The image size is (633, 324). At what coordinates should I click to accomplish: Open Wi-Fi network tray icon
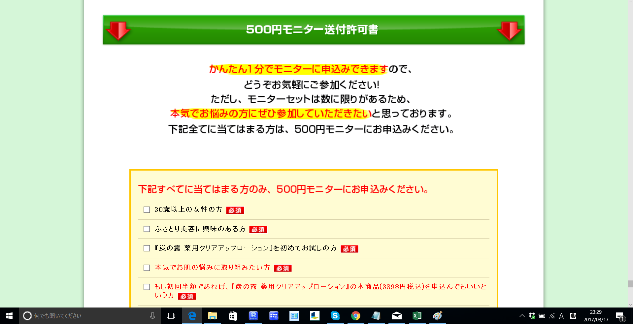click(552, 316)
